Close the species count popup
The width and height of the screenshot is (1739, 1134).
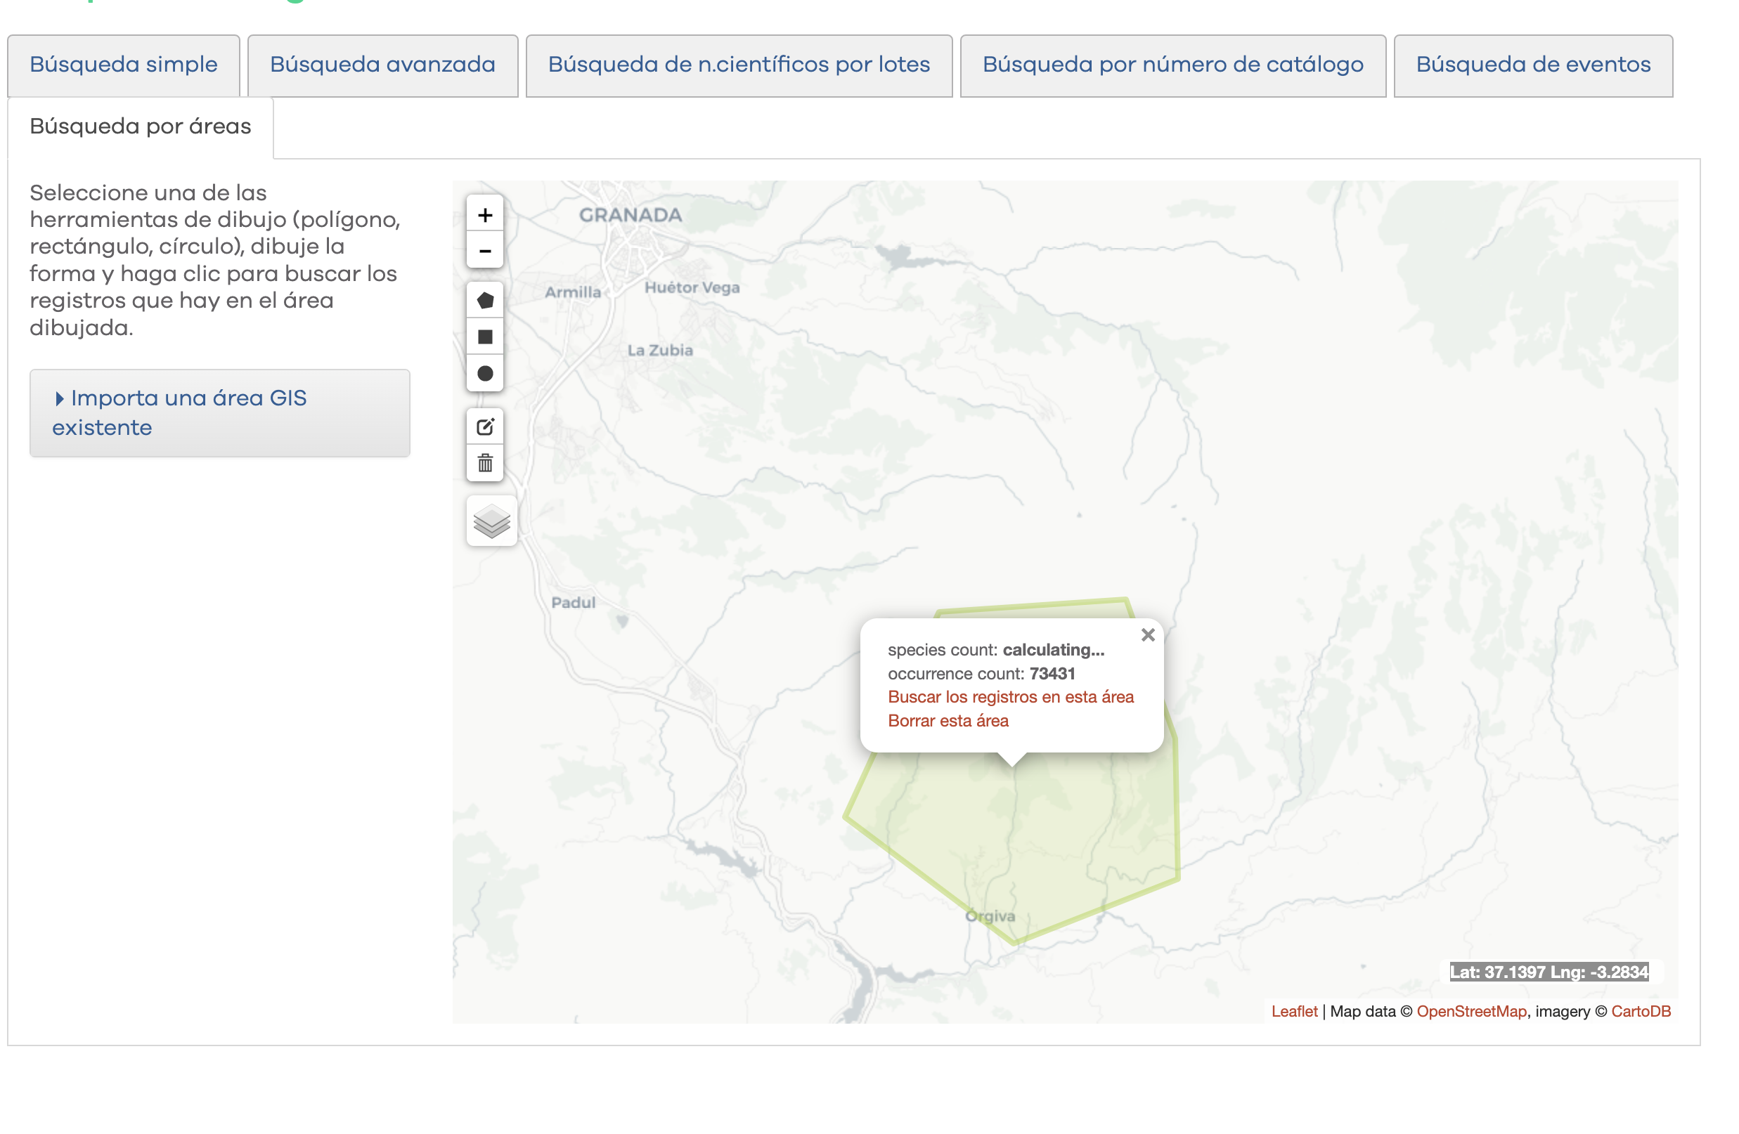pos(1147,635)
